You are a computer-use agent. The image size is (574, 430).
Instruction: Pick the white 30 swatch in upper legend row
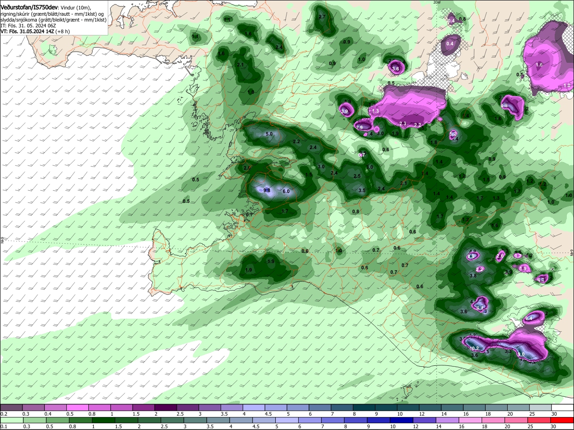[562, 407]
